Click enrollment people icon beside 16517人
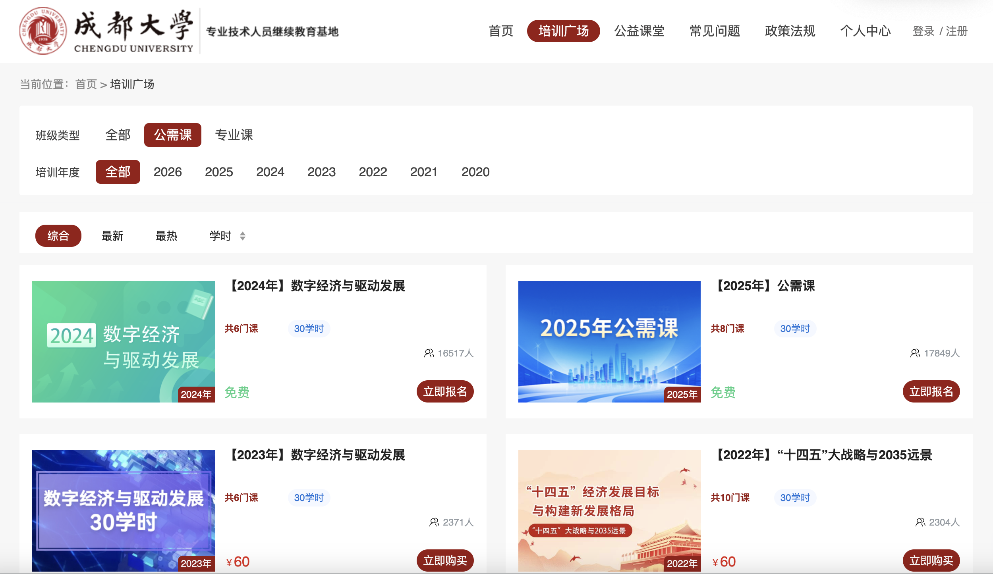 (x=429, y=353)
